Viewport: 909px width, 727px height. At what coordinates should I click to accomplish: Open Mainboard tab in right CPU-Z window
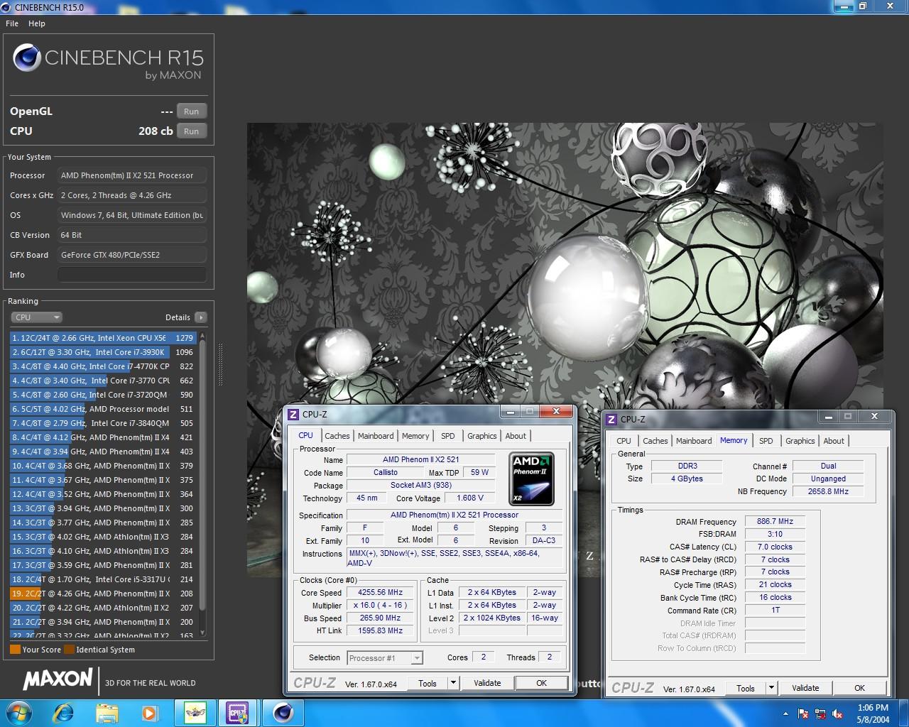(x=694, y=441)
